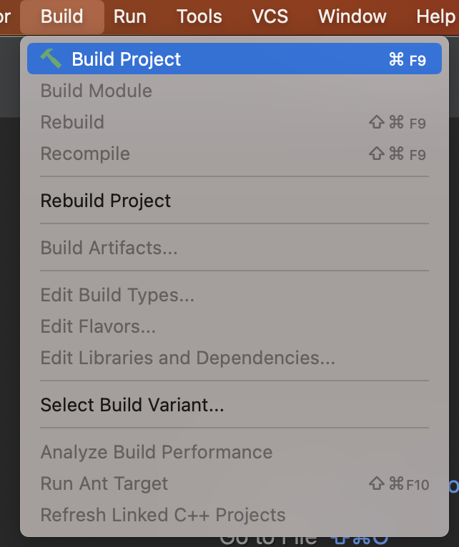The height and width of the screenshot is (547, 459).
Task: Open Select Build Variant dialog
Action: tap(132, 406)
